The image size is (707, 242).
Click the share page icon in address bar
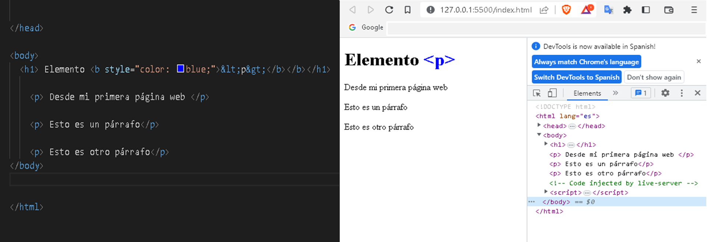[x=544, y=10]
